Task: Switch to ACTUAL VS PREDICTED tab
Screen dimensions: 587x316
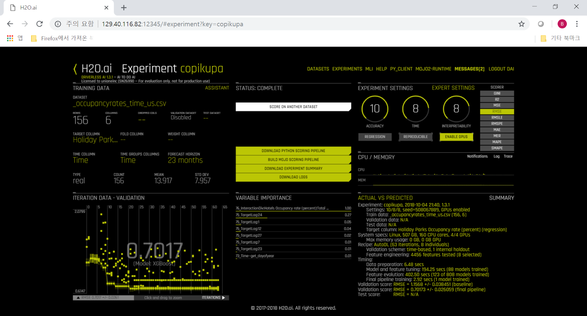Action: click(385, 198)
